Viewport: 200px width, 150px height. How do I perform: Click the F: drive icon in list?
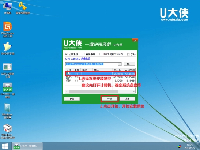[x=67, y=80]
